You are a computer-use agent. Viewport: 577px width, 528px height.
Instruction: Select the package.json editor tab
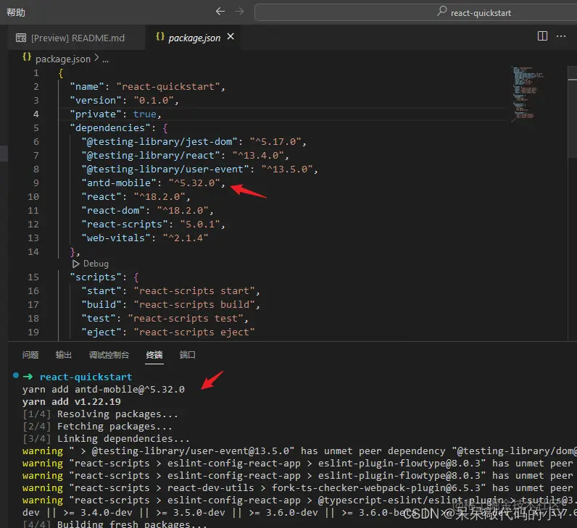(x=194, y=38)
